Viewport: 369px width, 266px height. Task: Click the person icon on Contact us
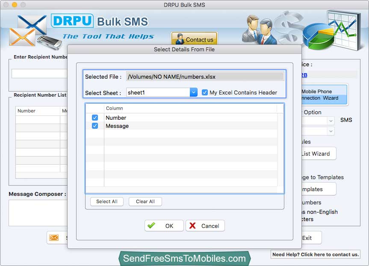180,39
